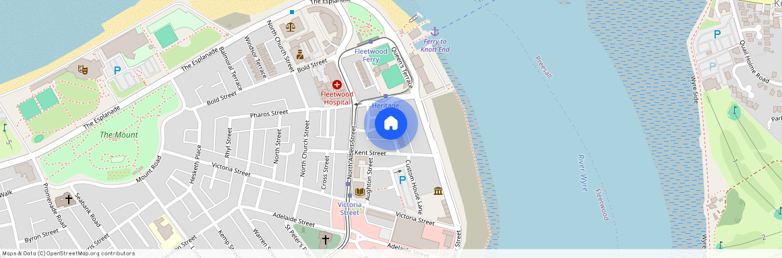This screenshot has width=782, height=258.
Task: Select the Custom House Lane label
Action: pyautogui.click(x=414, y=186)
